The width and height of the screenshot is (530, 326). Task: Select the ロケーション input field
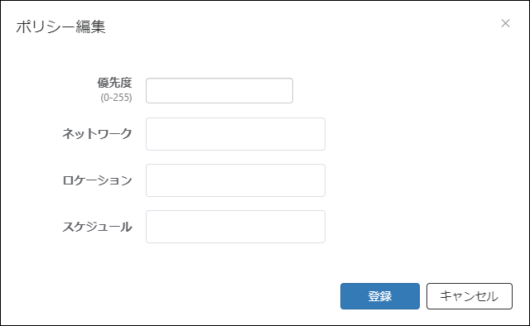pos(235,180)
